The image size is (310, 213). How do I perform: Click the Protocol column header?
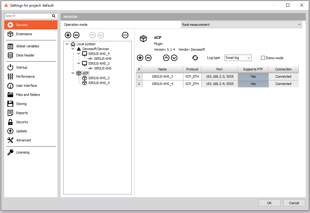click(192, 69)
